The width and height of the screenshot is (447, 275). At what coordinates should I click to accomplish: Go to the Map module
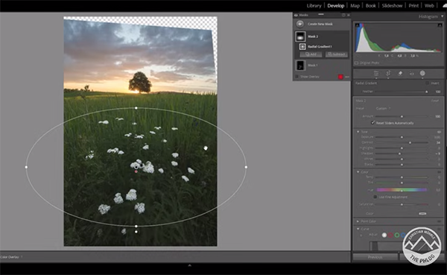355,5
